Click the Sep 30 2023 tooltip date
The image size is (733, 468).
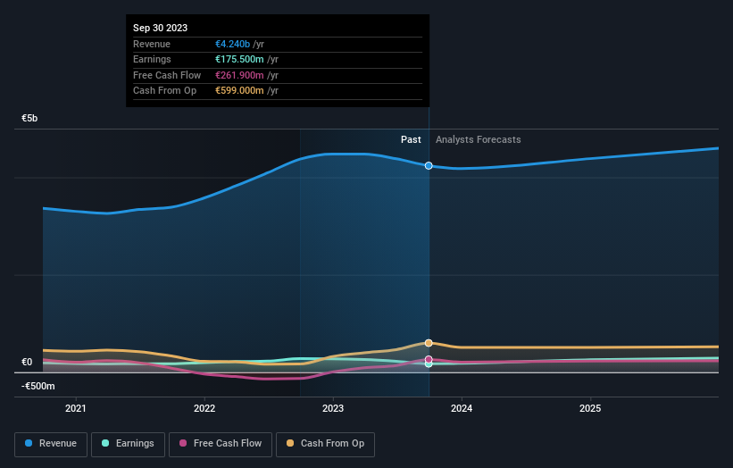pos(161,28)
